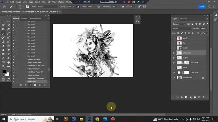Viewport: 218px width, 122px height.
Task: Select the "Show current layer" action step
Action: 34,62
